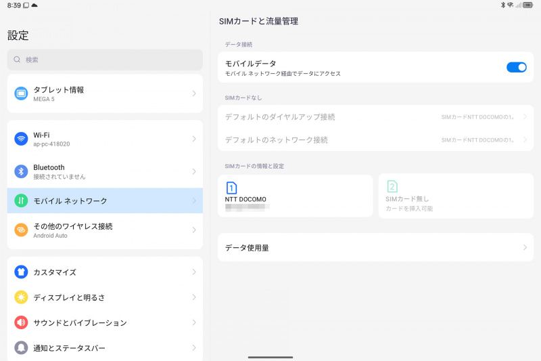The image size is (541, 361).
Task: Tap 通知とステータスバー label
Action: (70, 348)
